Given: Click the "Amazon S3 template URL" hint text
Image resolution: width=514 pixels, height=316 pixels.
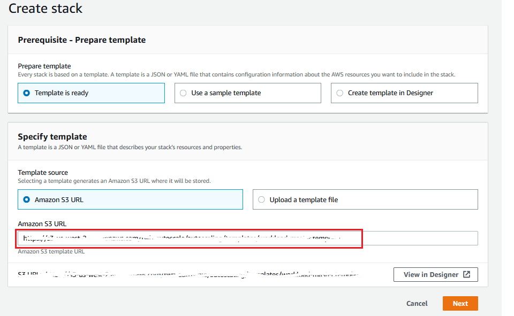Looking at the screenshot, I should (x=51, y=251).
